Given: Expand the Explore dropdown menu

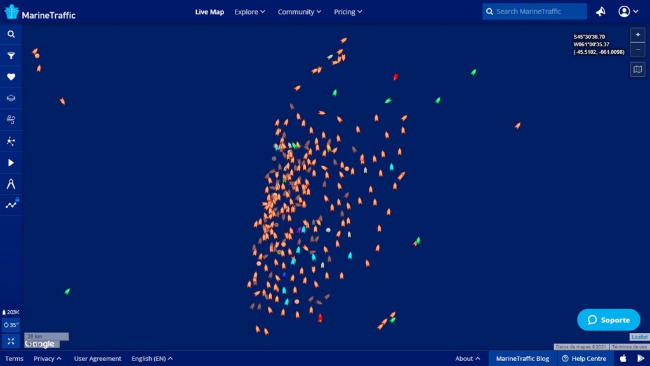Looking at the screenshot, I should [249, 11].
